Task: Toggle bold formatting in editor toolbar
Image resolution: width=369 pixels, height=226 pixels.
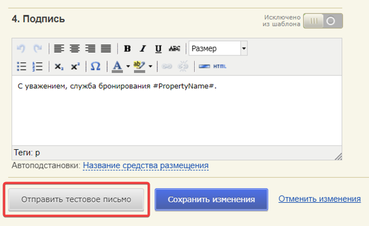Action: pos(127,49)
